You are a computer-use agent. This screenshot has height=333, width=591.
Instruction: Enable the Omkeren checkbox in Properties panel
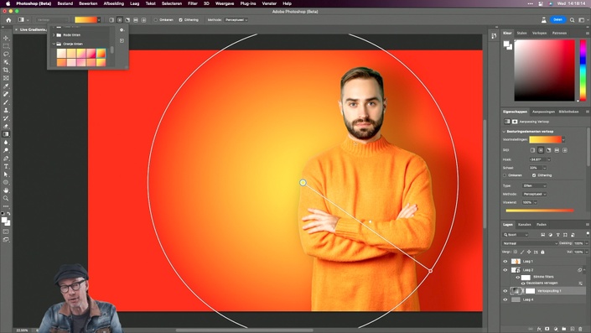[x=505, y=175]
